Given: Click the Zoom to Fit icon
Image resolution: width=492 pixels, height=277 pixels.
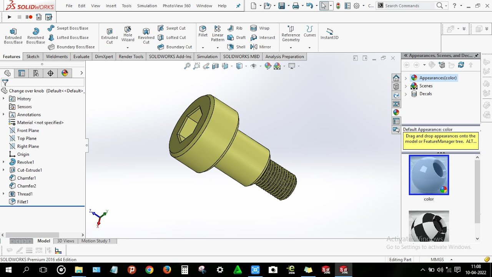Looking at the screenshot, I should 187,66.
